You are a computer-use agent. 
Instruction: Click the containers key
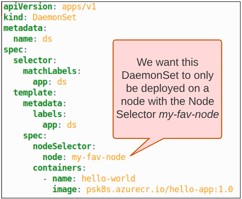click(57, 168)
